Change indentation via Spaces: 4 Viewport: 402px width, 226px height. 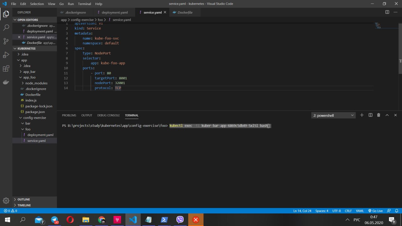(322, 211)
